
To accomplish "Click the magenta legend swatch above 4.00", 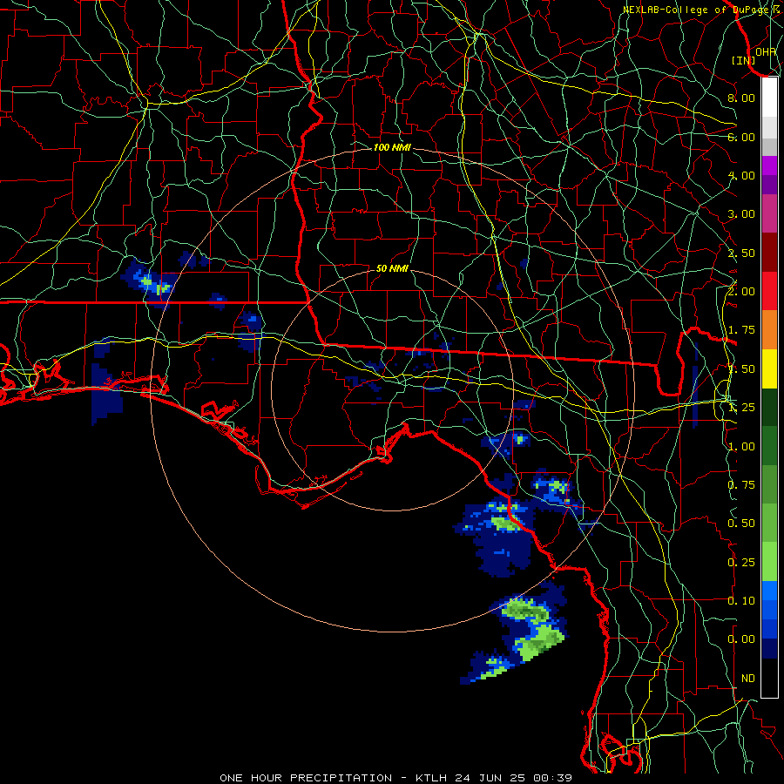I will click(769, 166).
